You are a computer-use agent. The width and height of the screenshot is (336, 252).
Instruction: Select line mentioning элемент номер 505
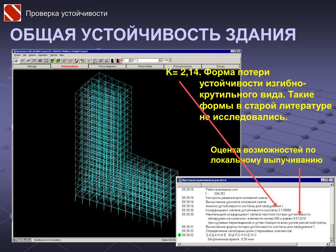(x=257, y=219)
